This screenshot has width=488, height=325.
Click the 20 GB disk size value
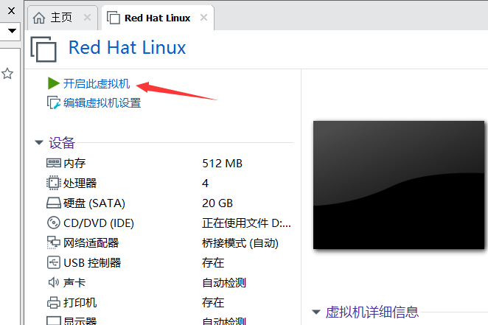pyautogui.click(x=217, y=203)
